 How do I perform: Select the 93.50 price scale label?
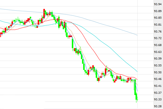pos(158,72)
